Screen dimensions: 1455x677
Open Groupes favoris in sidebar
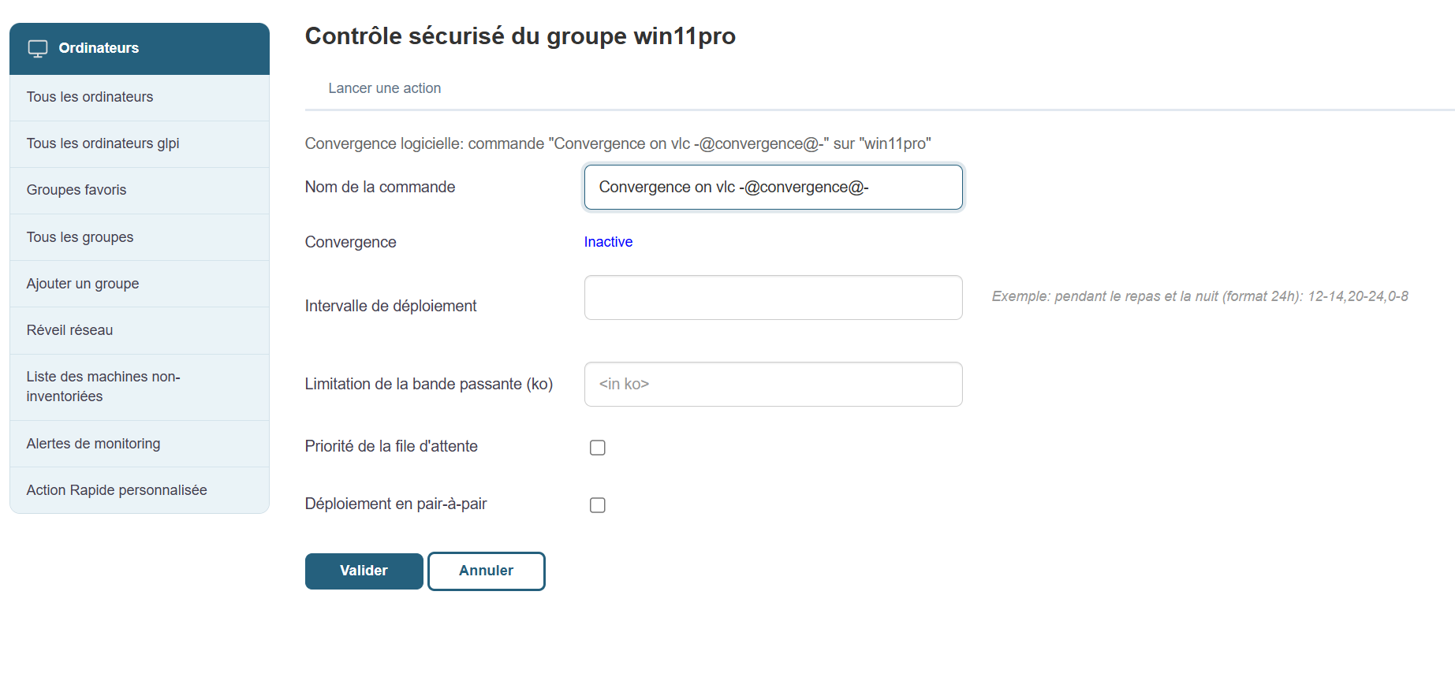coord(76,190)
